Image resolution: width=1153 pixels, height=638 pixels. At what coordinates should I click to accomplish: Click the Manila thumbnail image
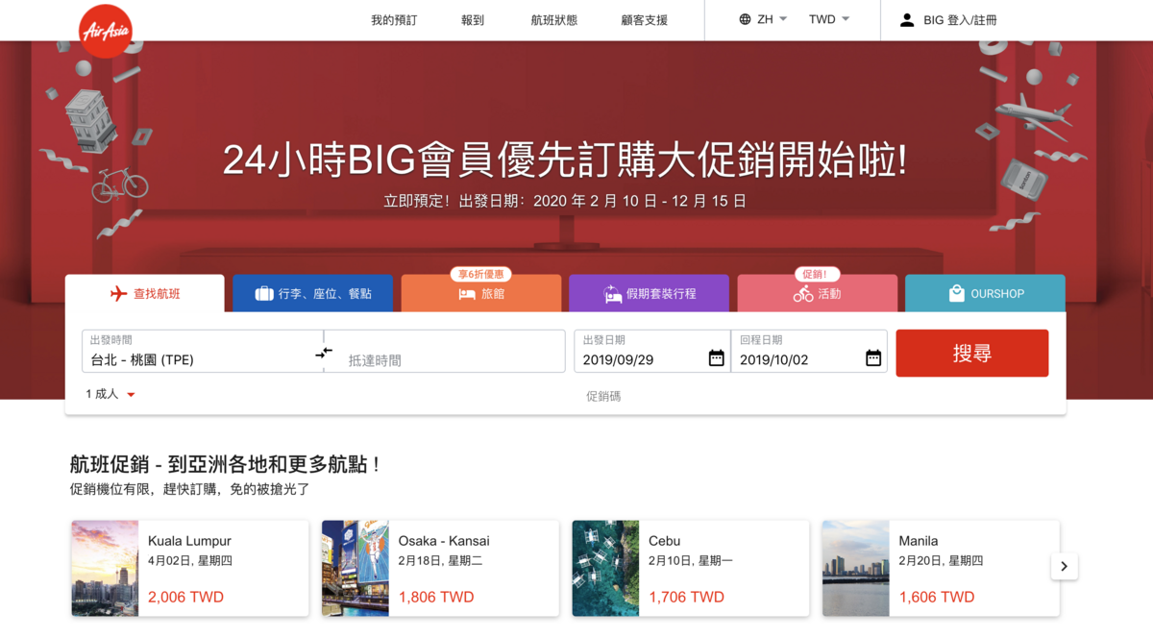pos(856,568)
